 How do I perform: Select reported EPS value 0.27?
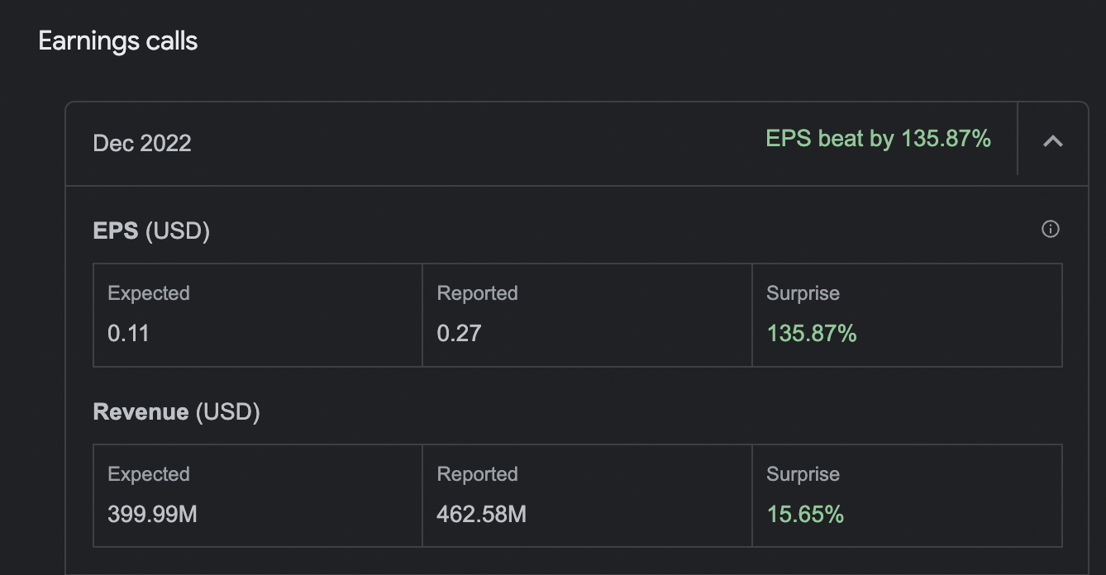point(459,334)
